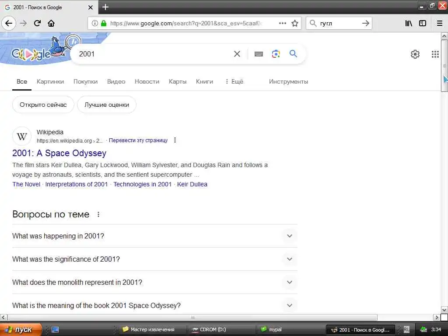Click the browser forward arrow
Screen dimensions: 448x336
(23, 23)
